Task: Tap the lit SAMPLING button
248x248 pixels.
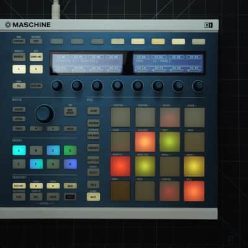Action: click(36, 57)
